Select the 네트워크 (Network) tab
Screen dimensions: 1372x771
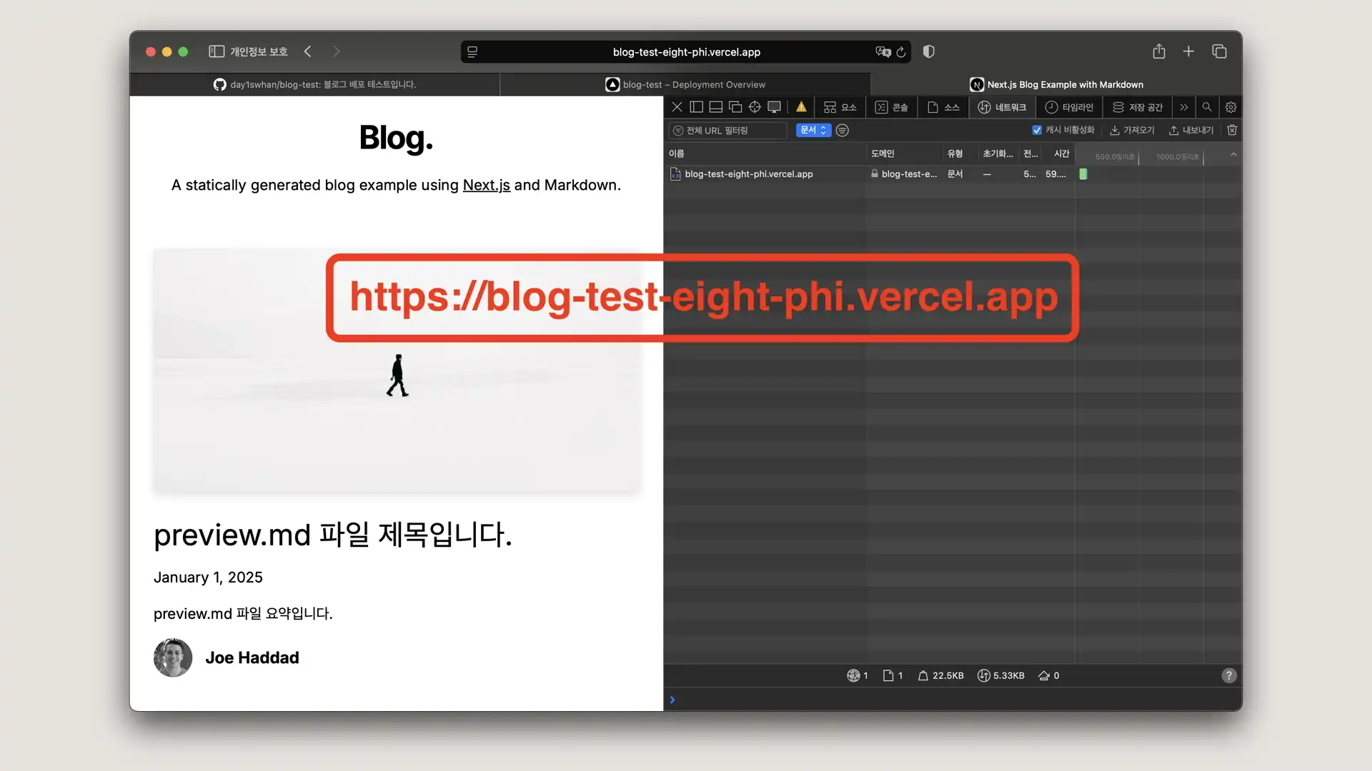point(1002,107)
